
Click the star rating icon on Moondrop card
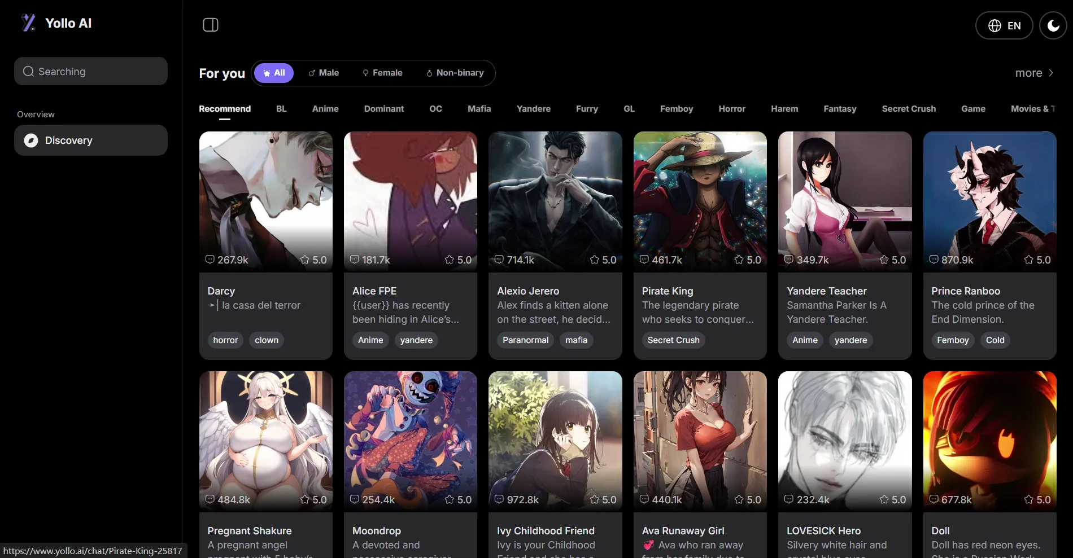tap(450, 499)
